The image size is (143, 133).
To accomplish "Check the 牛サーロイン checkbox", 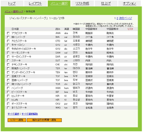I will pos(8,45).
